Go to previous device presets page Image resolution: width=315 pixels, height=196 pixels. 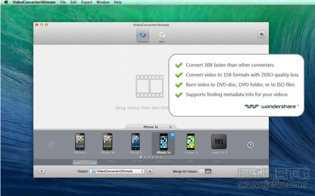(52, 144)
